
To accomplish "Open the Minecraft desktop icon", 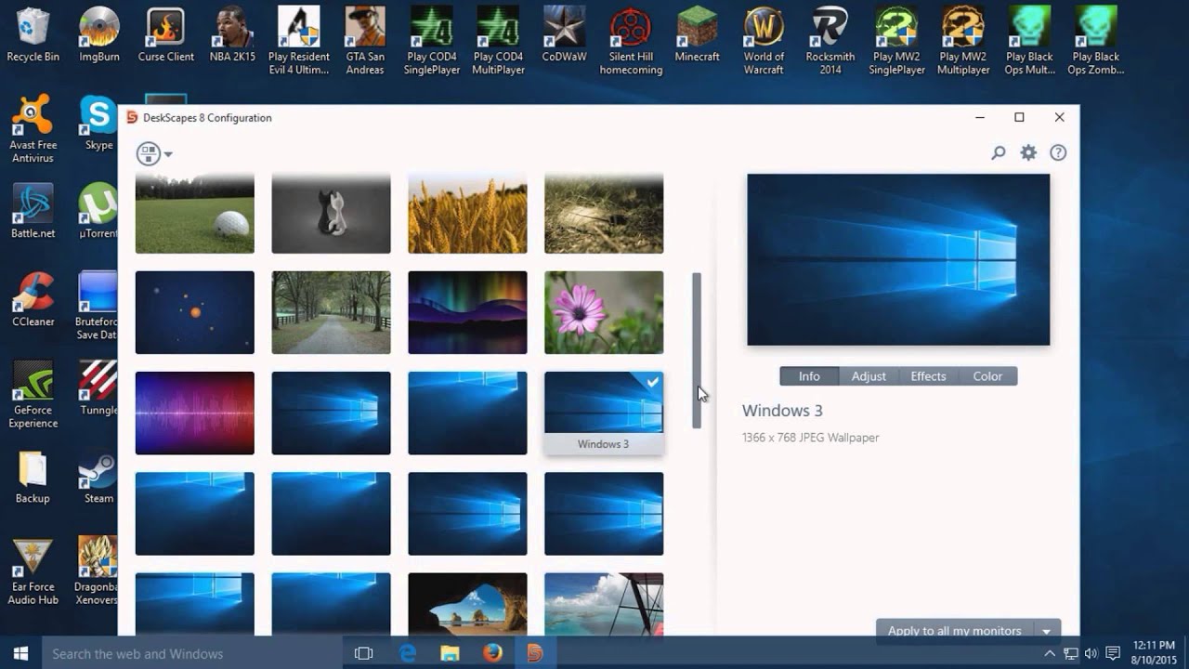I will click(x=698, y=34).
